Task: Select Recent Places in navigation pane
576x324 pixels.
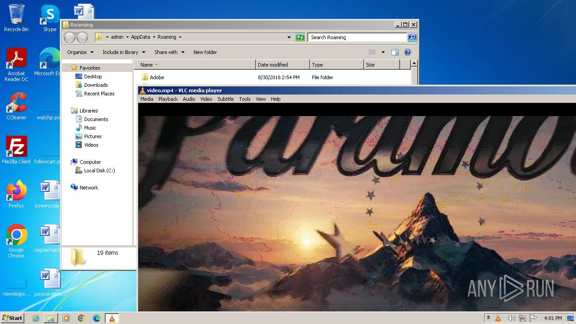Action: point(99,94)
